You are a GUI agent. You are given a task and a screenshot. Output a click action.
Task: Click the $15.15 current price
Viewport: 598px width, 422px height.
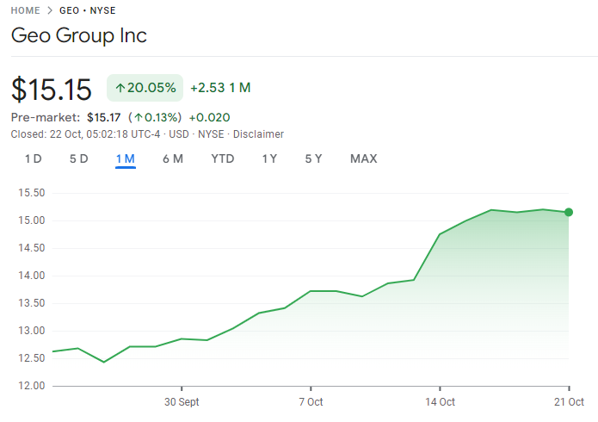click(x=52, y=89)
